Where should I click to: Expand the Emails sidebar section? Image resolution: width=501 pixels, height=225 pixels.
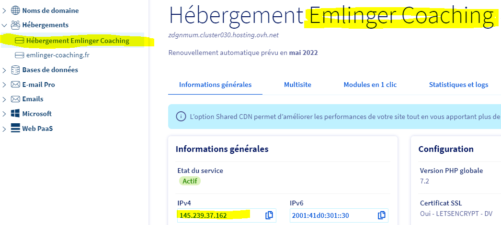click(x=4, y=99)
